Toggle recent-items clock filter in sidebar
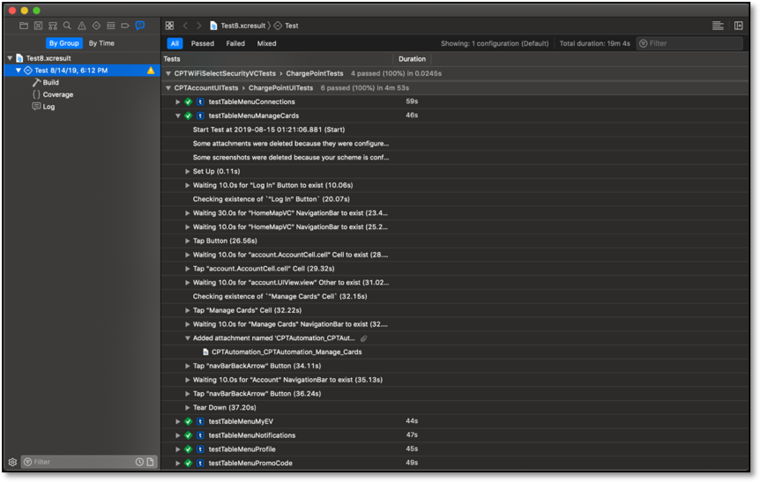The width and height of the screenshot is (760, 482). pos(139,462)
